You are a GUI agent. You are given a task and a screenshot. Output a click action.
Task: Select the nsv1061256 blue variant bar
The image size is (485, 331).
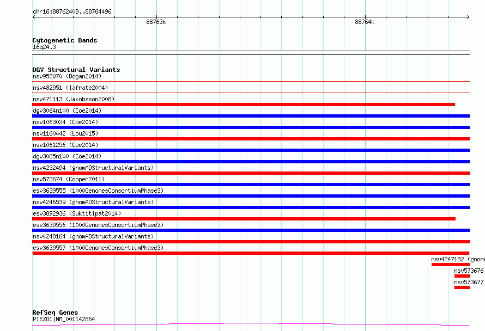(251, 150)
